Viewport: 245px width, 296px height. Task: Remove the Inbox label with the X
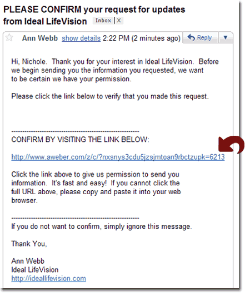click(x=119, y=21)
